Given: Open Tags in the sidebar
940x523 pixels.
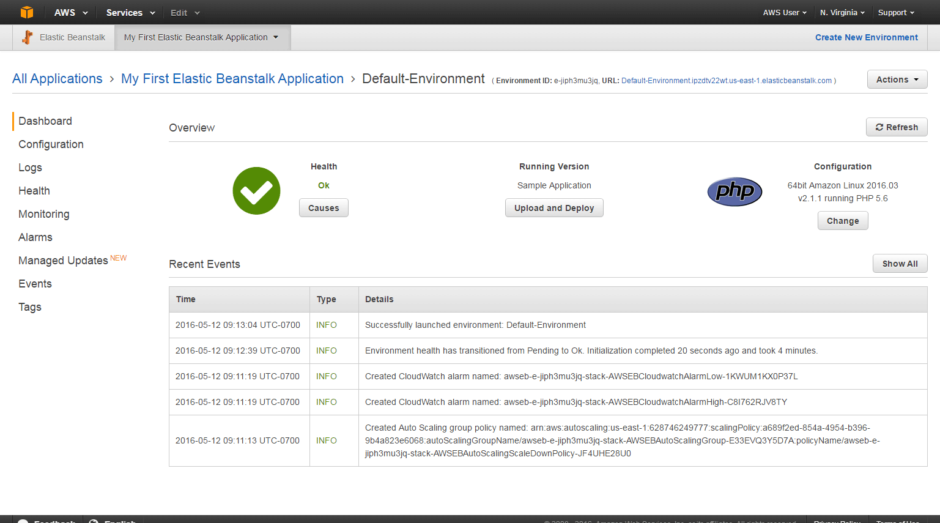Looking at the screenshot, I should pyautogui.click(x=30, y=307).
